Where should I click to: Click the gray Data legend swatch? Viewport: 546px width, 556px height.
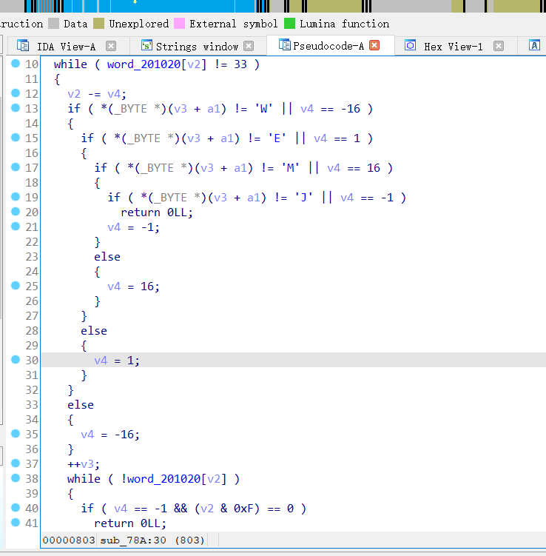coord(53,24)
